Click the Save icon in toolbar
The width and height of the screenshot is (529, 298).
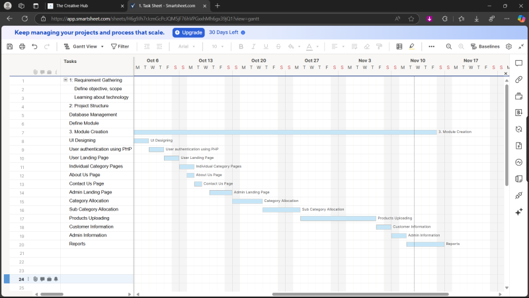[x=9, y=46]
